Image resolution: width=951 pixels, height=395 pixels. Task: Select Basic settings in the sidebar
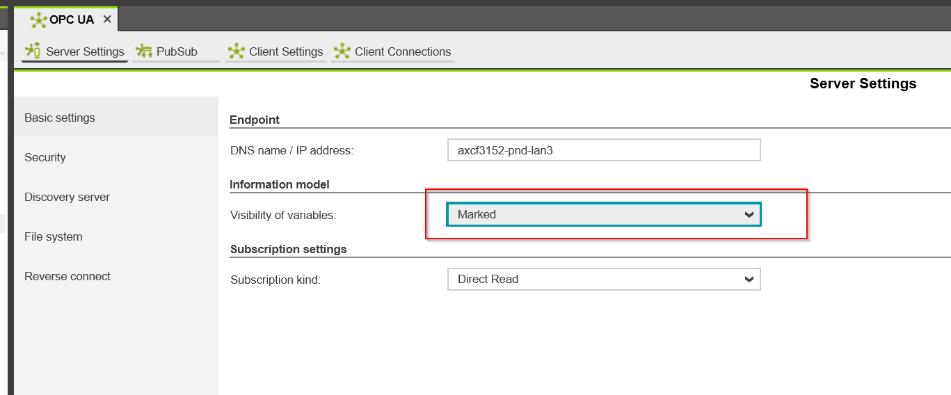tap(116, 118)
